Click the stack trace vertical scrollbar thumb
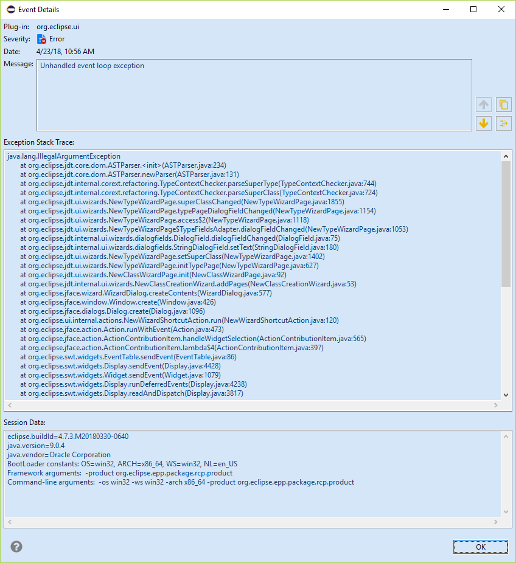This screenshot has height=563, width=516. tap(506, 224)
